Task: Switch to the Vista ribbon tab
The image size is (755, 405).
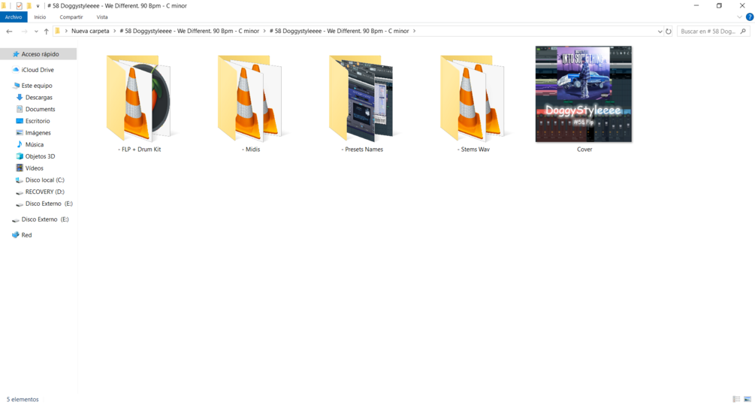Action: coord(102,17)
